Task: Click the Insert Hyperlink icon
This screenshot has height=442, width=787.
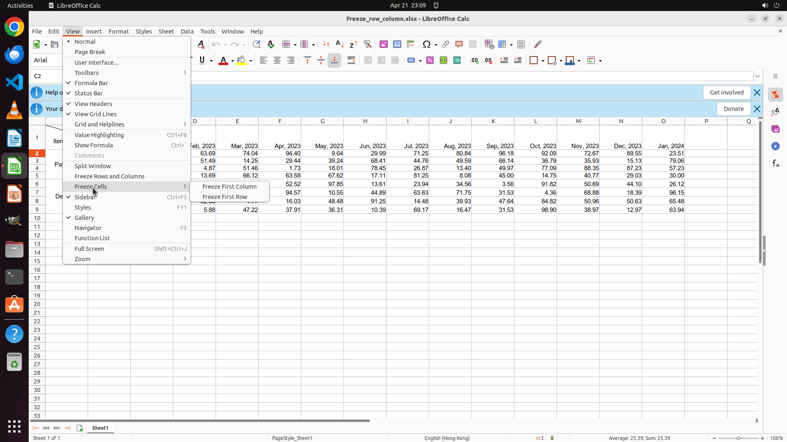Action: (446, 44)
